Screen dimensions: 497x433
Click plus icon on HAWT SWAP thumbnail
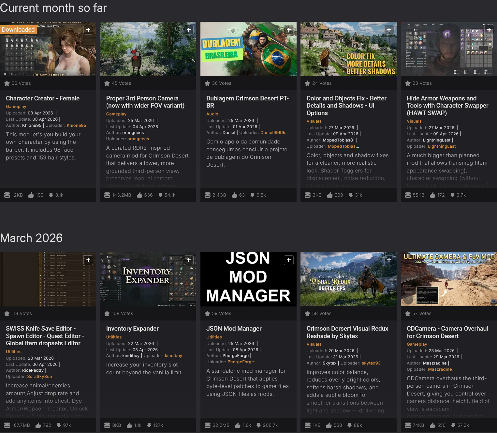pyautogui.click(x=489, y=30)
